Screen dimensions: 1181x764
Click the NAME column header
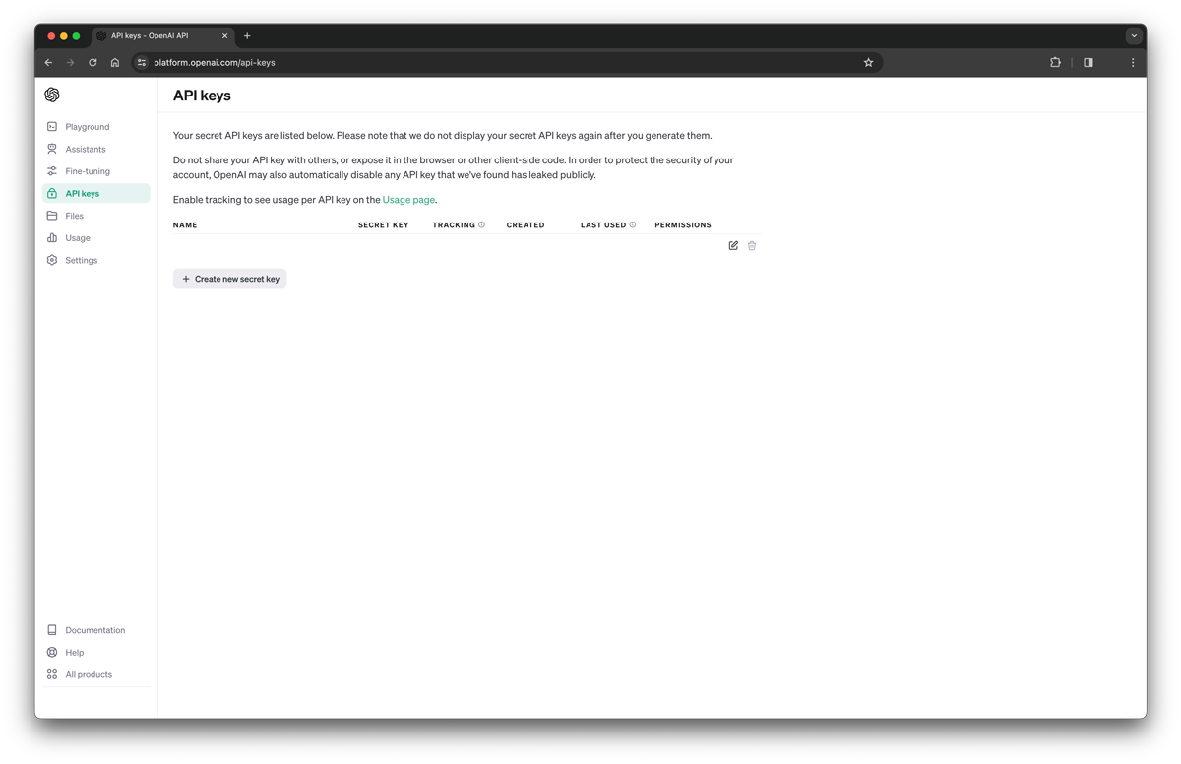coord(185,225)
